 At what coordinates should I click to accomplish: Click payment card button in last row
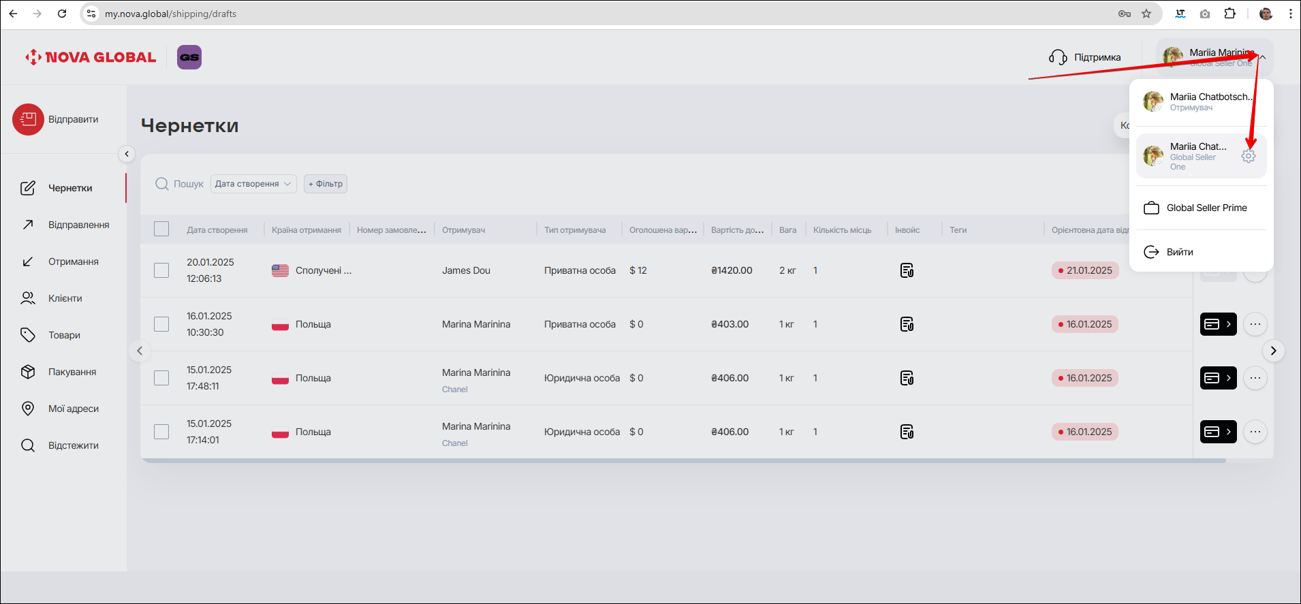1217,432
